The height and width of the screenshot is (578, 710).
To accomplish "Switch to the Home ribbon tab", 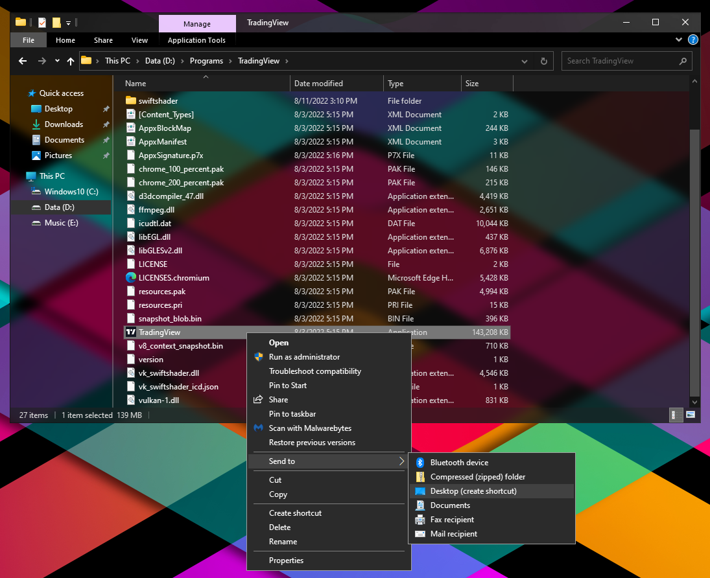I will click(65, 40).
